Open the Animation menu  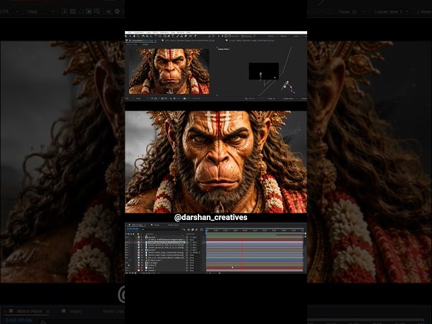pyautogui.click(x=164, y=32)
